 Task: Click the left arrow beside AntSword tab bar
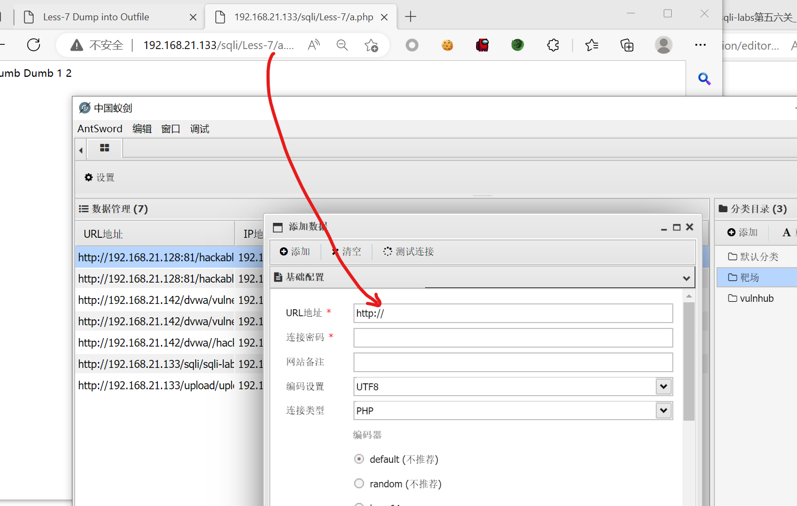click(80, 150)
